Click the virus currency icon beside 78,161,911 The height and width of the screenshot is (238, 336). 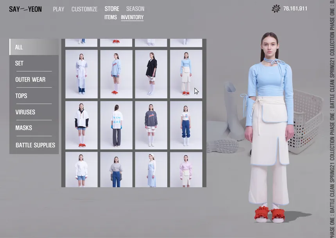pos(276,9)
